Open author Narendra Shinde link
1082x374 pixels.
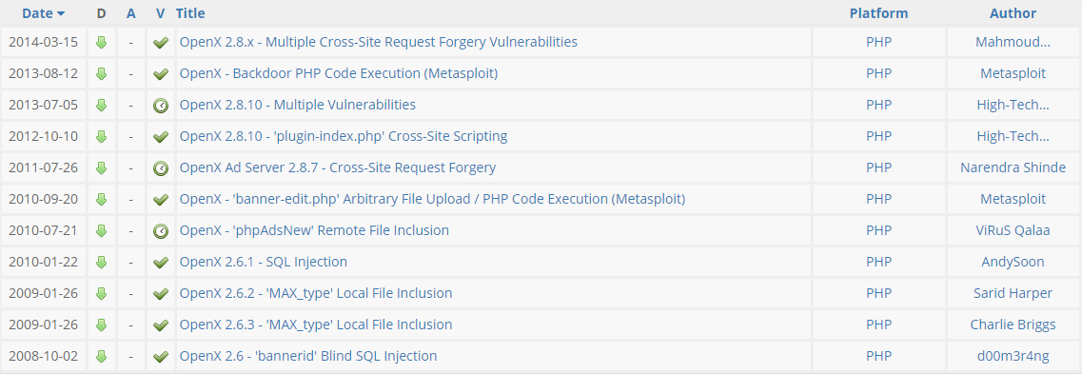[1013, 167]
